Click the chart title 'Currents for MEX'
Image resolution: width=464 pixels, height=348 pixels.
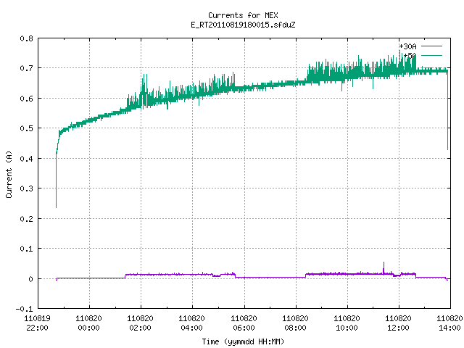tap(243, 15)
